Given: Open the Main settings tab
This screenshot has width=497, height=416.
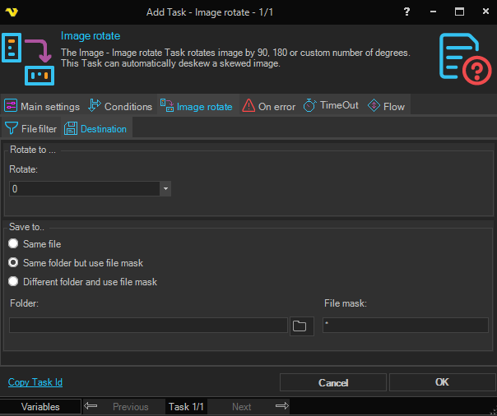Looking at the screenshot, I should click(x=42, y=106).
